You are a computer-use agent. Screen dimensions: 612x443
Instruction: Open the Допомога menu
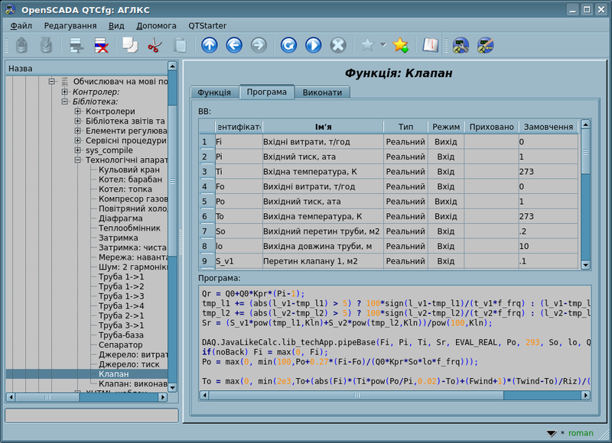[156, 26]
